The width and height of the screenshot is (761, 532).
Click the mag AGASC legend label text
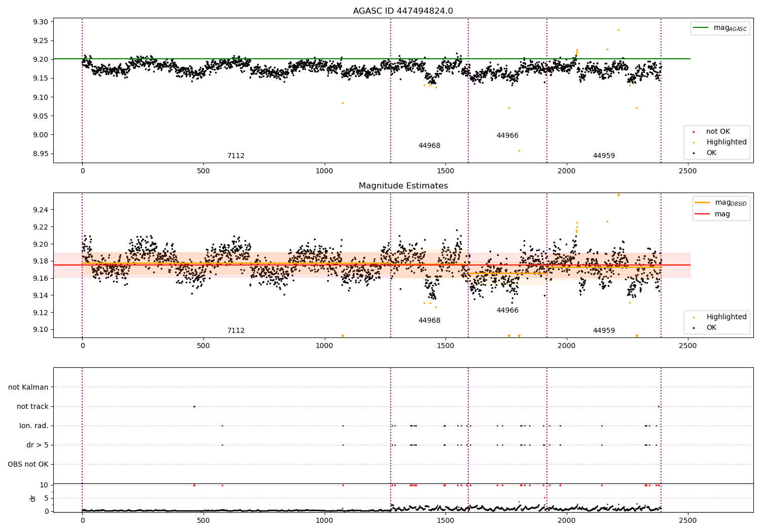point(730,28)
